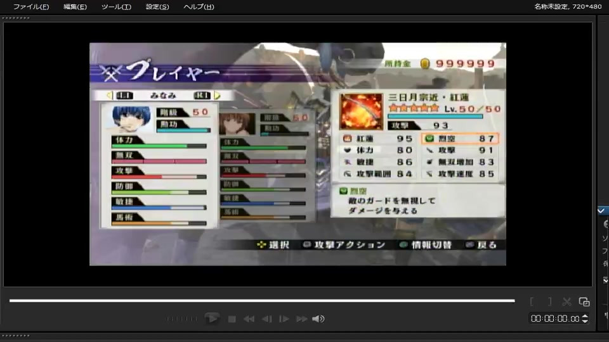Click the 攻撃範囲 84 stat in the preview
609x342 pixels.
click(x=378, y=174)
